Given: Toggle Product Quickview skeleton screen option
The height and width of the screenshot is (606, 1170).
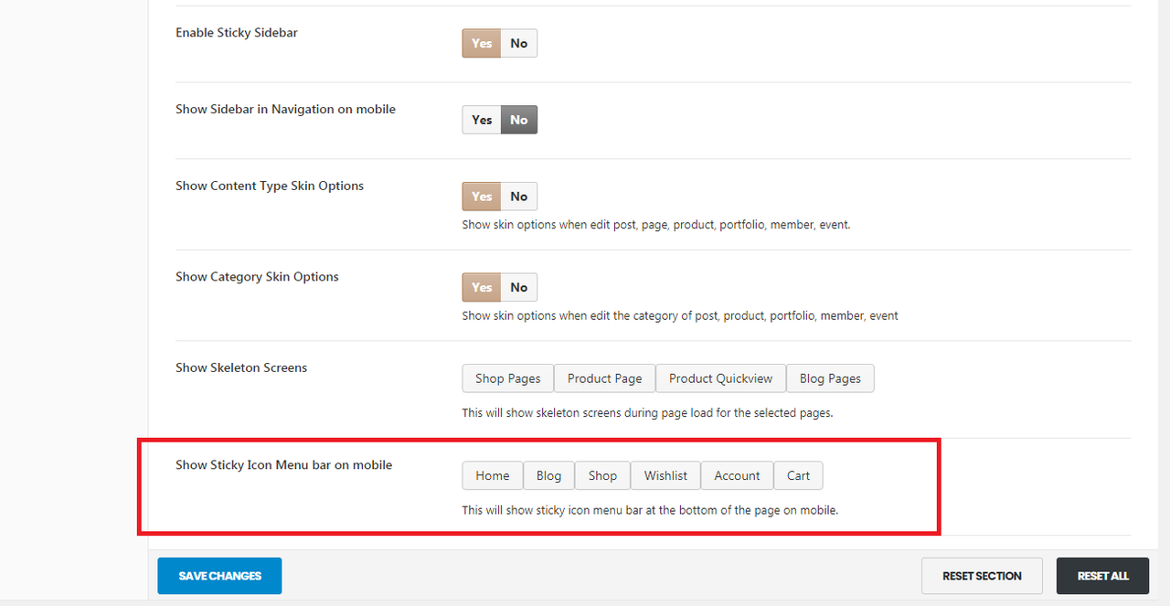Looking at the screenshot, I should point(720,378).
